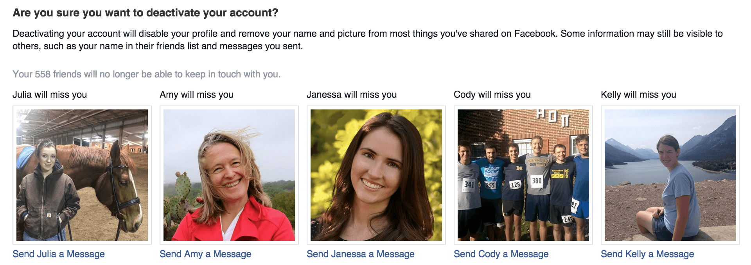Click the 'Cody will miss you' label
This screenshot has width=751, height=265.
click(x=492, y=95)
